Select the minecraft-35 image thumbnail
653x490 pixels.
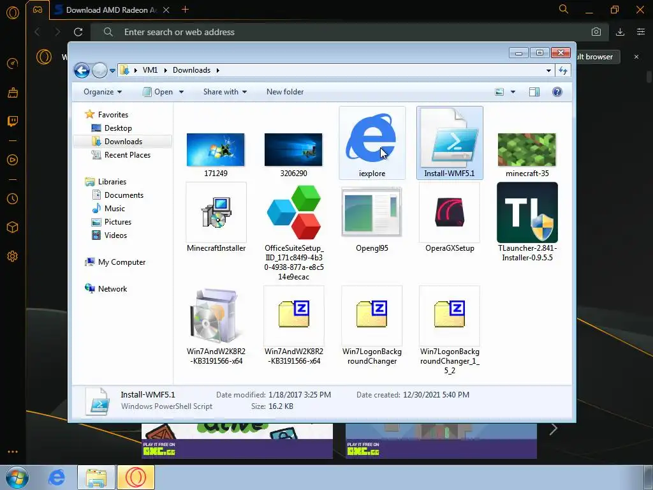click(527, 149)
